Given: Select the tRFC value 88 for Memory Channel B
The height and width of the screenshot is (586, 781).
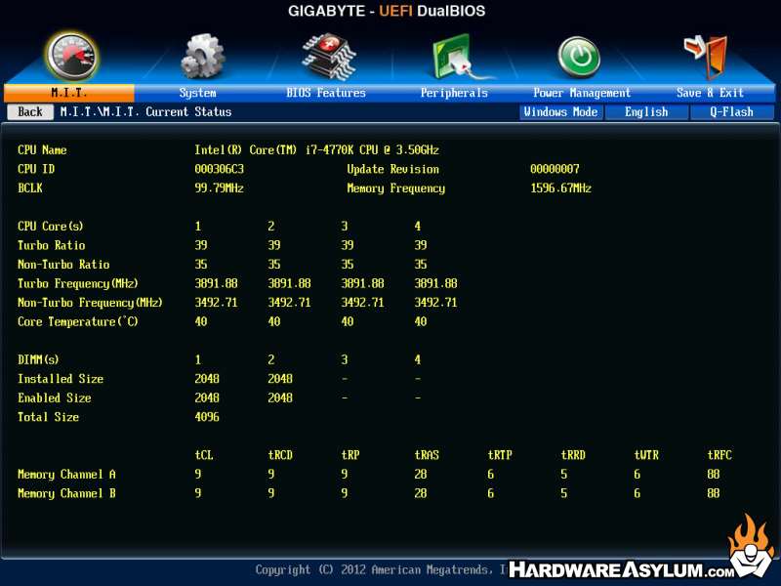Looking at the screenshot, I should pyautogui.click(x=714, y=493).
